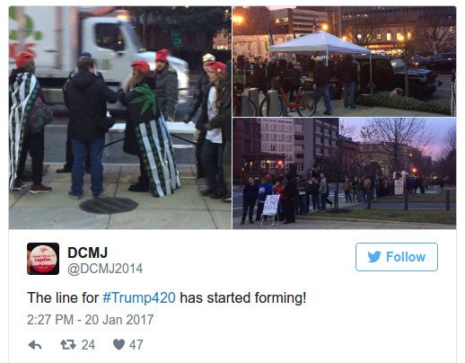Click the Twitter bird icon in Follow
Viewport: 465px width, 363px height.
(374, 257)
